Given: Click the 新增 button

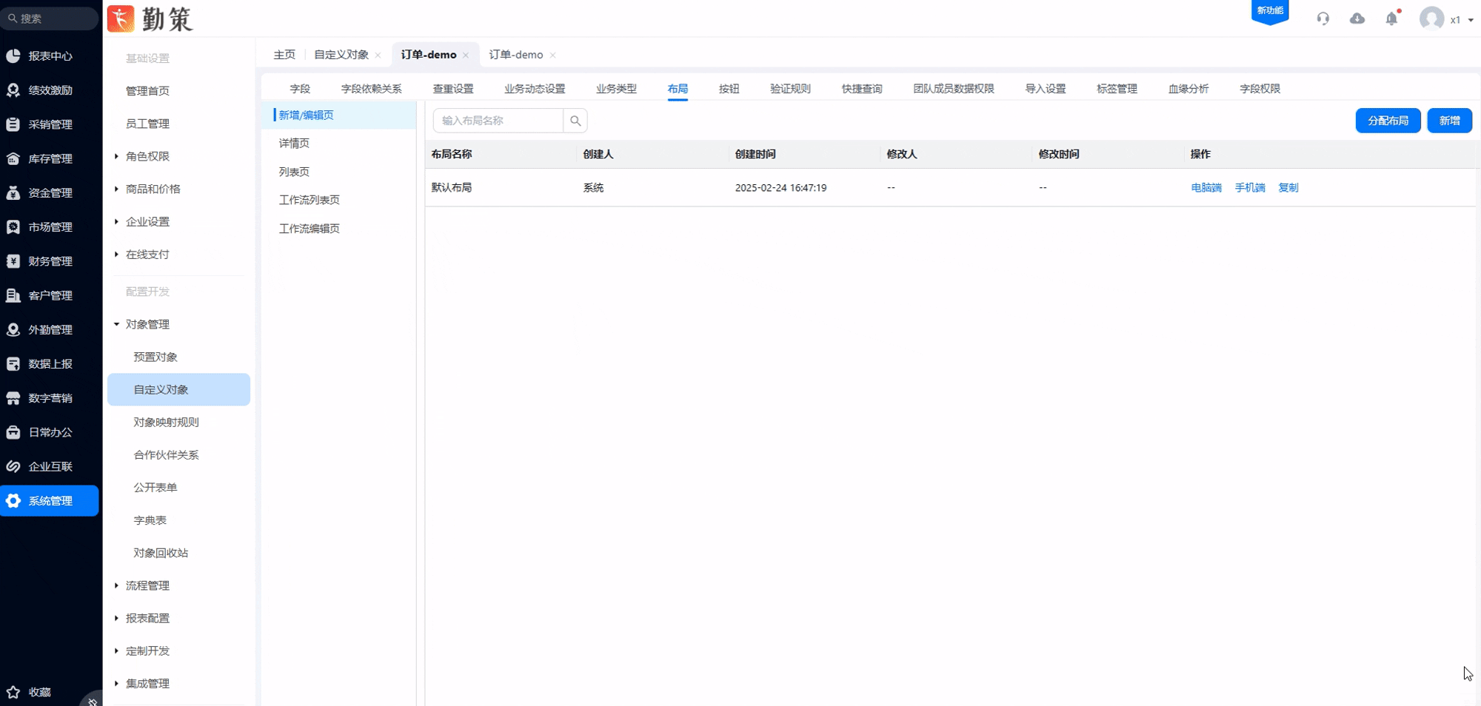Looking at the screenshot, I should [x=1449, y=121].
